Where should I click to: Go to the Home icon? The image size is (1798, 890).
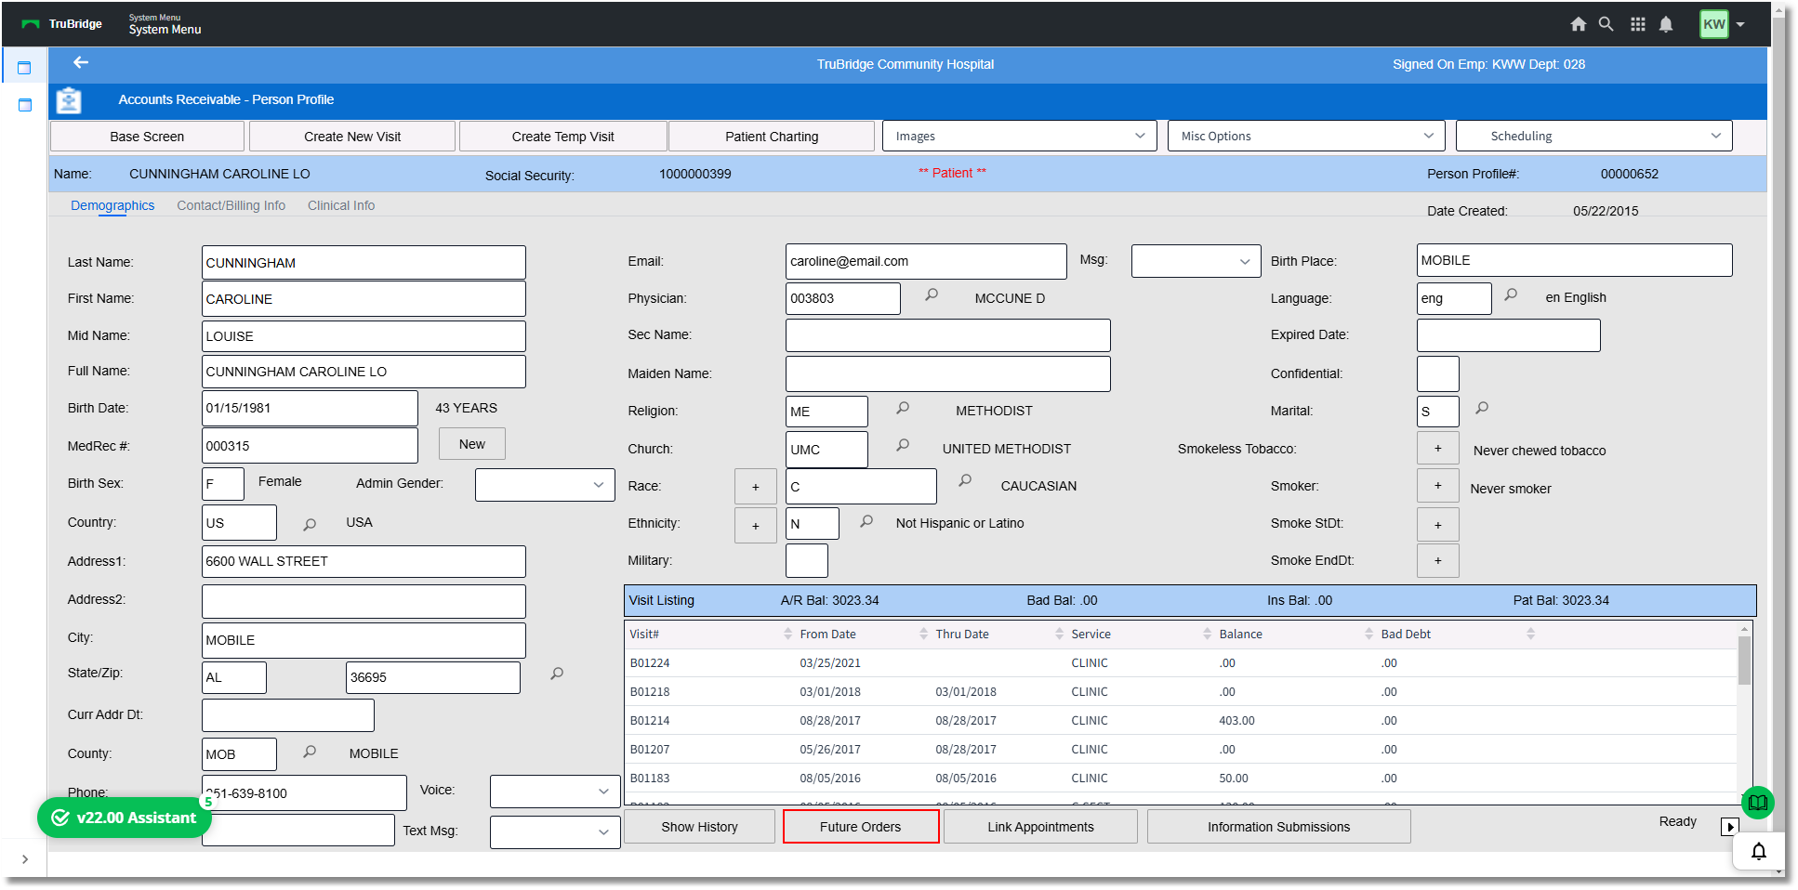1578,24
